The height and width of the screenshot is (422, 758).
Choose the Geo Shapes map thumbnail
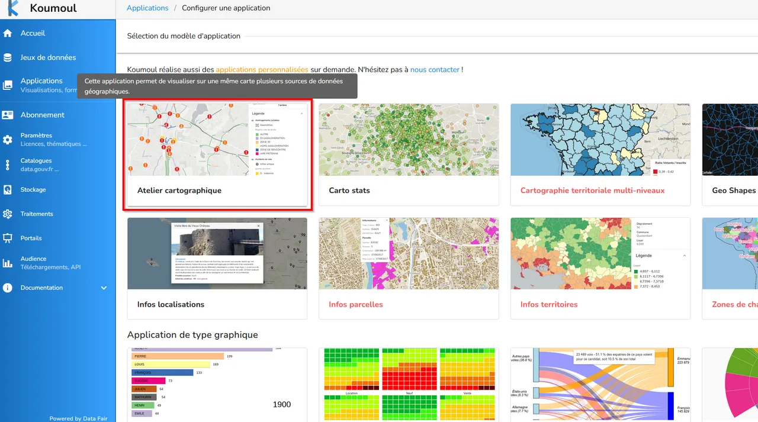point(730,140)
